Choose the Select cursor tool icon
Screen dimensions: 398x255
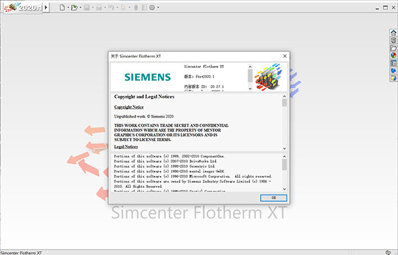(123, 7)
